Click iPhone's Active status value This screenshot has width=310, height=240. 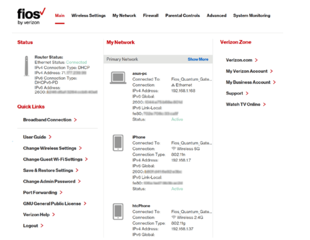(x=177, y=189)
